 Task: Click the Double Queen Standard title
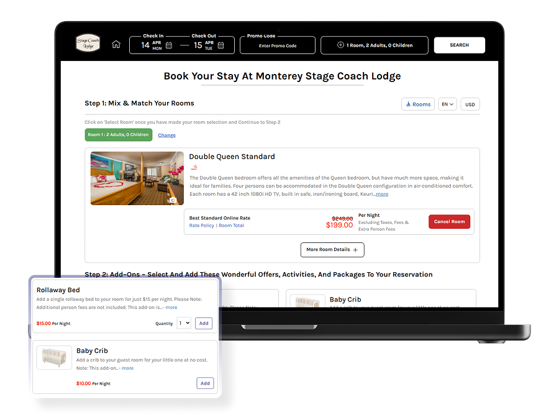(232, 157)
